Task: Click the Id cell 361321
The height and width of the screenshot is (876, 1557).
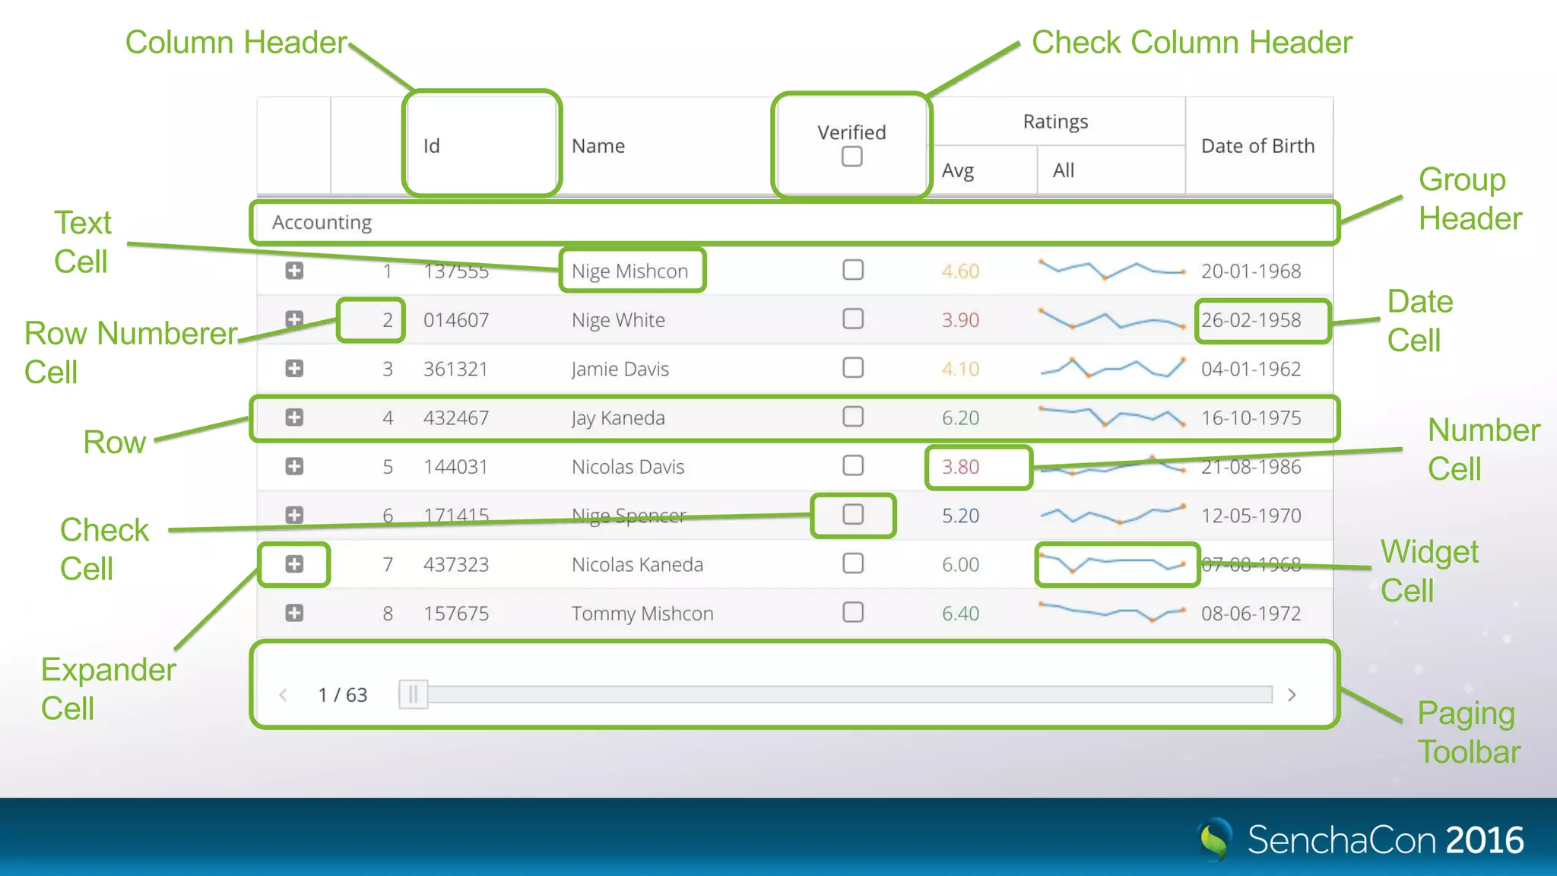Action: click(456, 369)
